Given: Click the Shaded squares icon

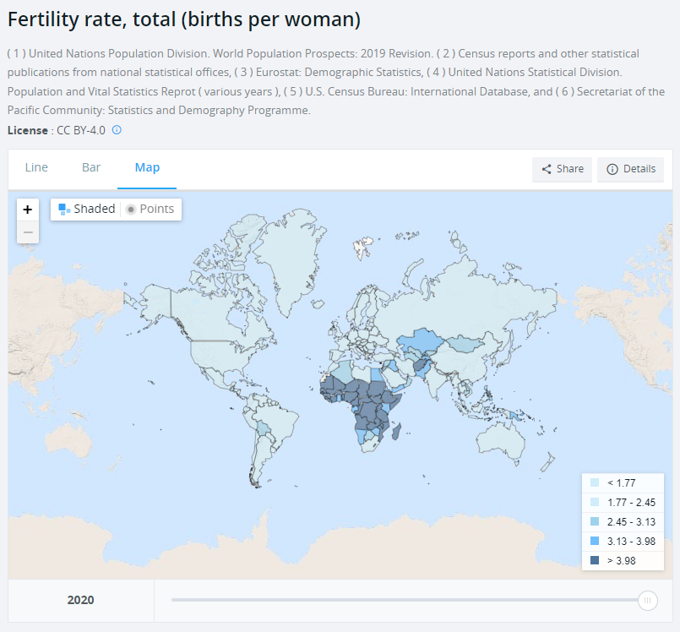Looking at the screenshot, I should coord(64,210).
